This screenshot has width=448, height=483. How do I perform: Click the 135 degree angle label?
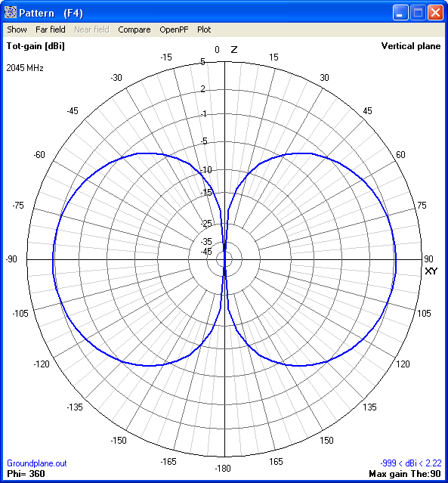[x=369, y=407]
